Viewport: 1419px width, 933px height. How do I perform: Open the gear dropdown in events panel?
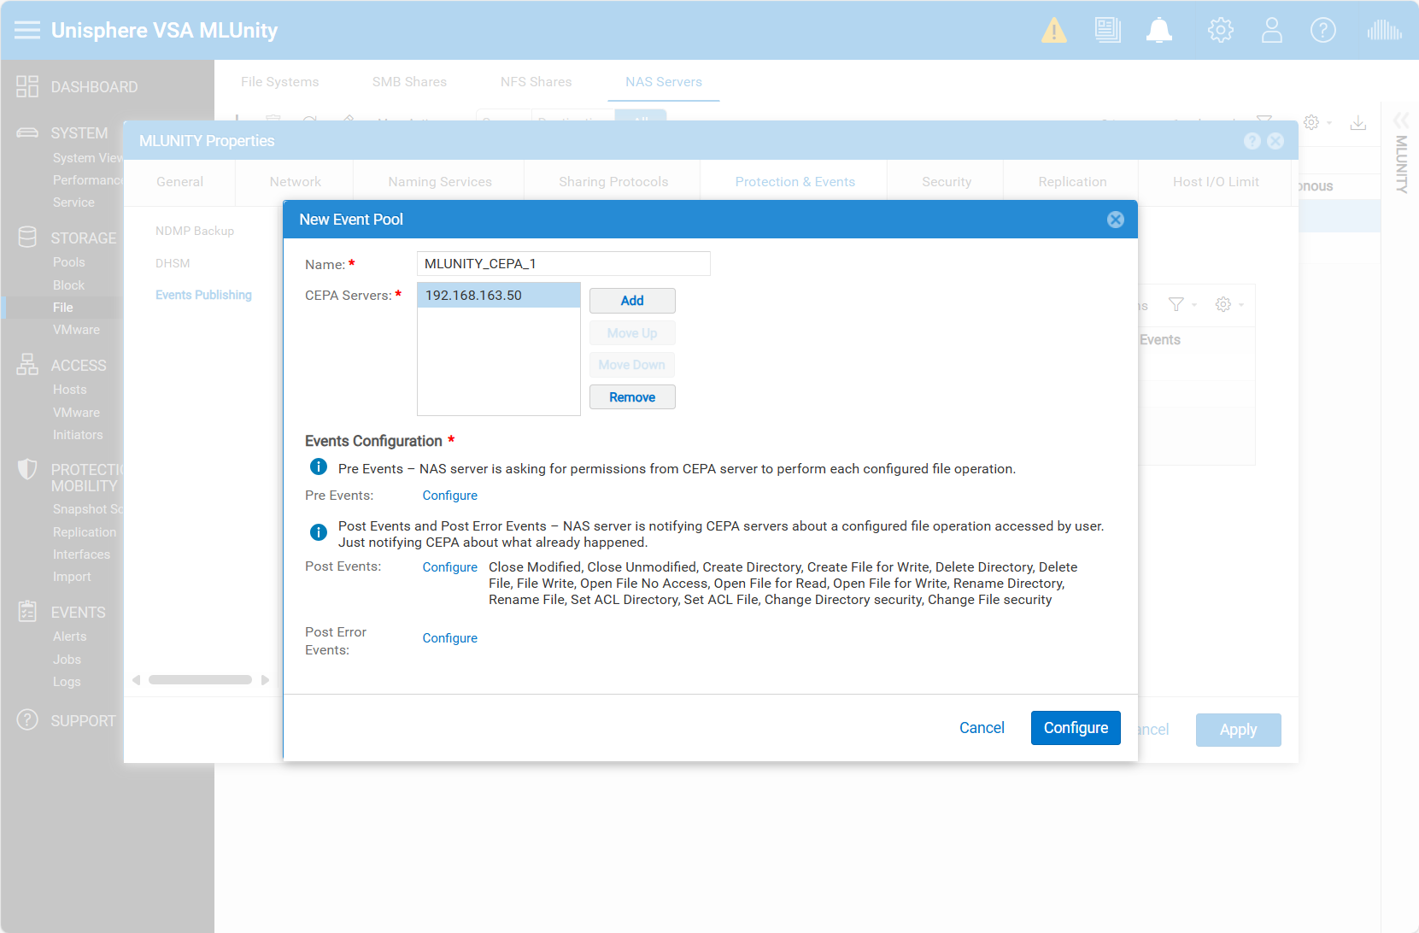[1228, 305]
